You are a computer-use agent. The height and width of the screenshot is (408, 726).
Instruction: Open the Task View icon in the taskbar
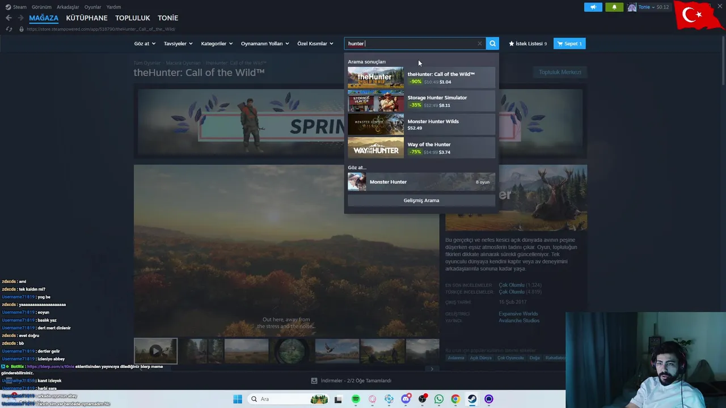[338, 399]
